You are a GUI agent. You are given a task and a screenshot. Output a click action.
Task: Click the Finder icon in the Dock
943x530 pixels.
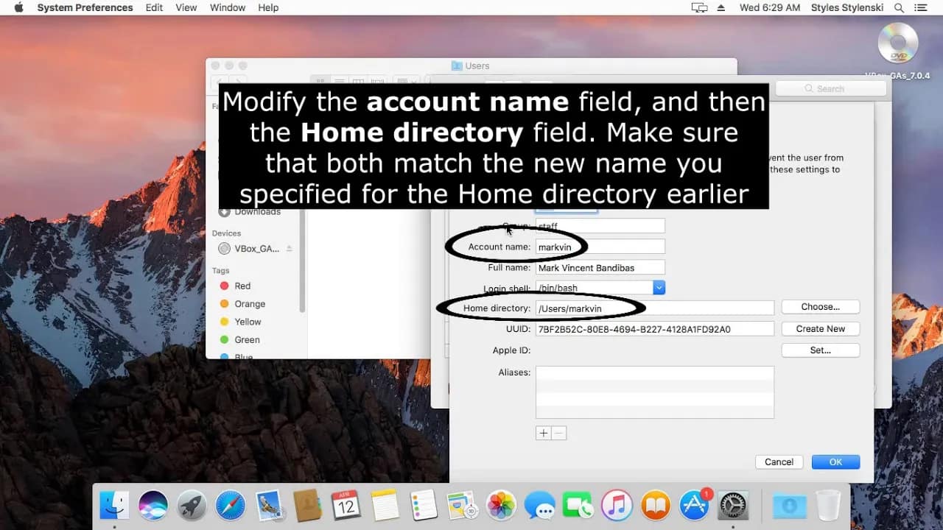point(114,506)
